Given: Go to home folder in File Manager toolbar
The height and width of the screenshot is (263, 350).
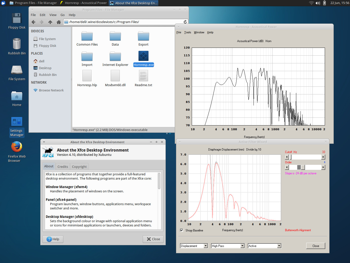Looking at the screenshot, I should click(x=59, y=22).
